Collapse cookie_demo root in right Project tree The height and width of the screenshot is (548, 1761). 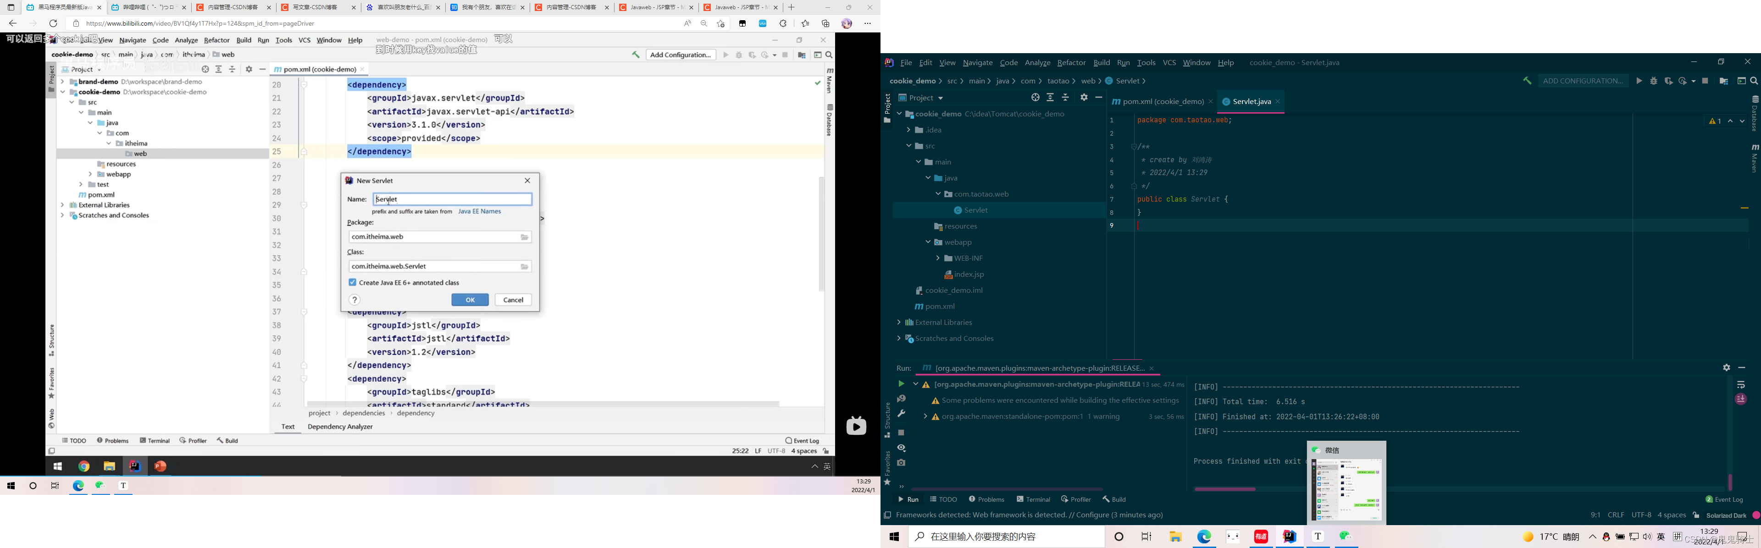click(899, 114)
